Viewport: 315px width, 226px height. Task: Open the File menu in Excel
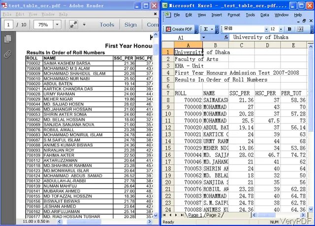[177, 15]
